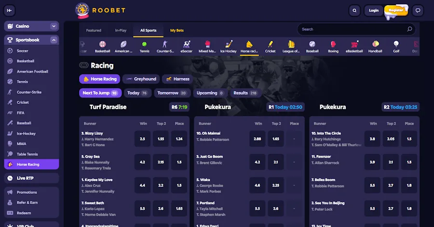Screen dimensions: 434x227
Task: Open Baseball in sidebar list
Action: (x=31, y=123)
